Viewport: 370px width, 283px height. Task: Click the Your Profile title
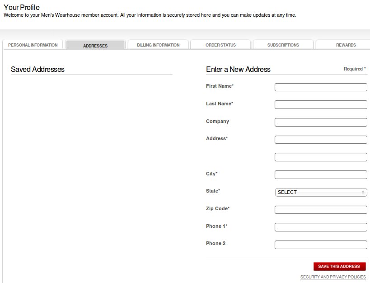pyautogui.click(x=22, y=7)
